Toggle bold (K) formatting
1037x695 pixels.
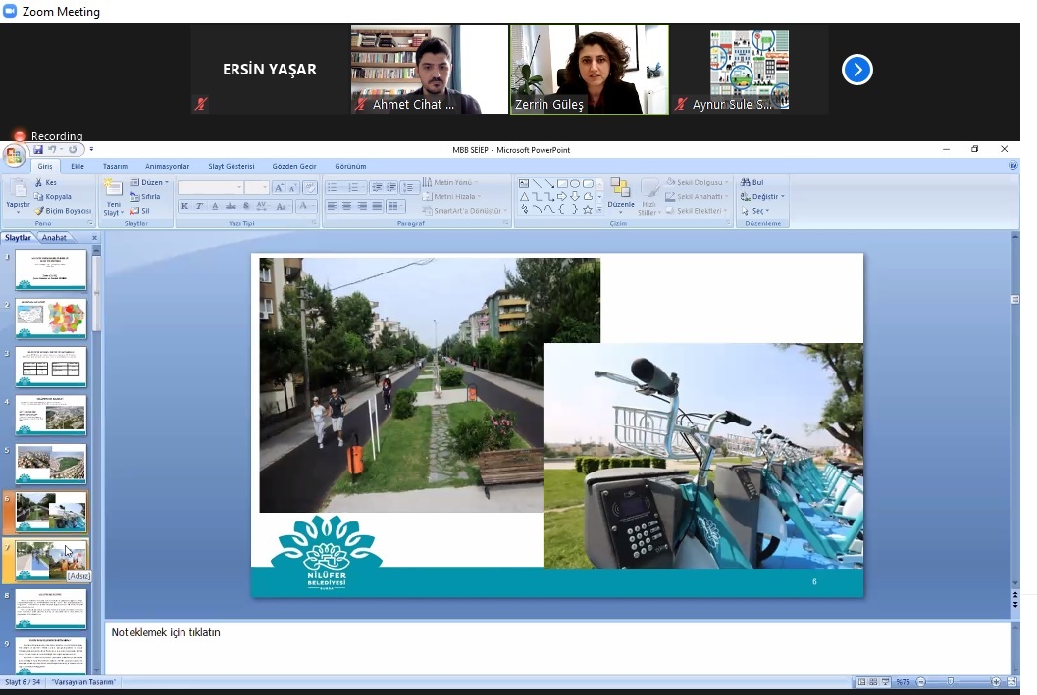[x=184, y=207]
